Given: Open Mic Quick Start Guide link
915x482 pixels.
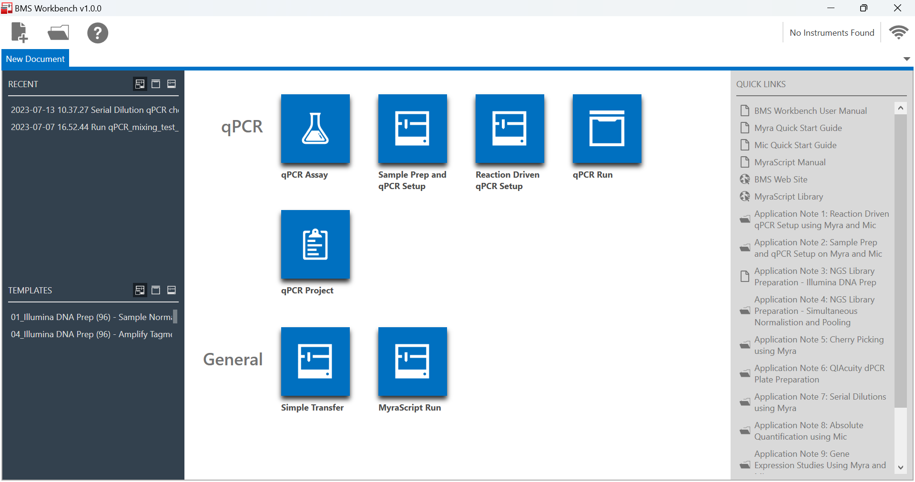Looking at the screenshot, I should pyautogui.click(x=795, y=145).
